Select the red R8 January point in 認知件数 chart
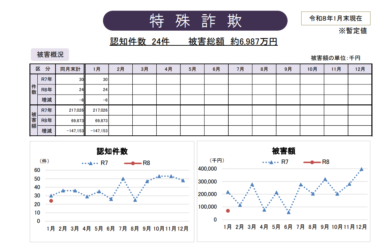 pos(51,201)
